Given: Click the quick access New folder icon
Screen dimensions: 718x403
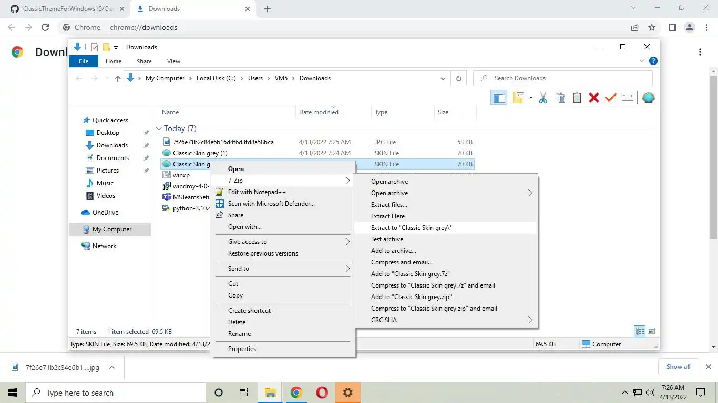Looking at the screenshot, I should point(106,47).
